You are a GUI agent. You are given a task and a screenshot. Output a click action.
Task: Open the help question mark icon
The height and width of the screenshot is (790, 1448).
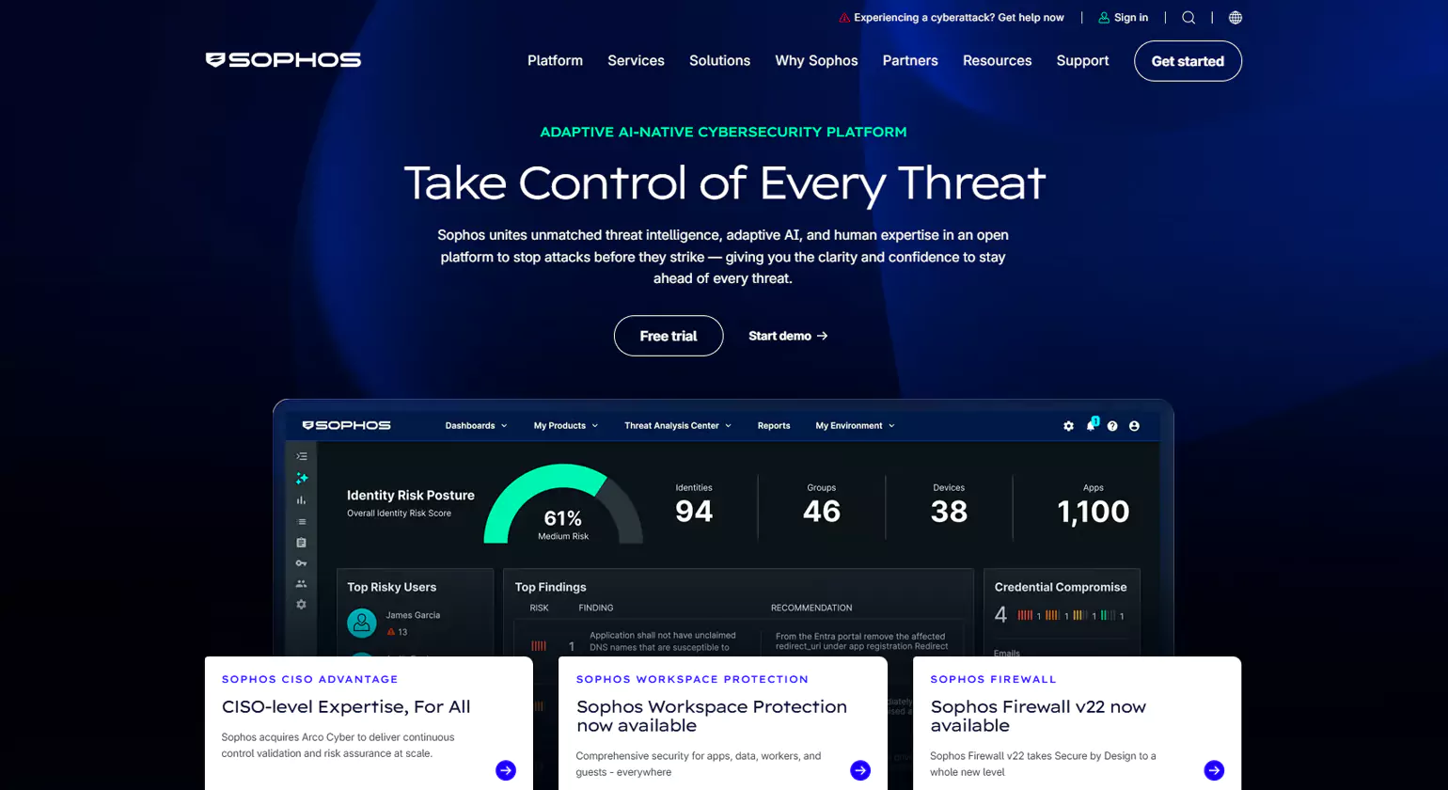[x=1111, y=426]
